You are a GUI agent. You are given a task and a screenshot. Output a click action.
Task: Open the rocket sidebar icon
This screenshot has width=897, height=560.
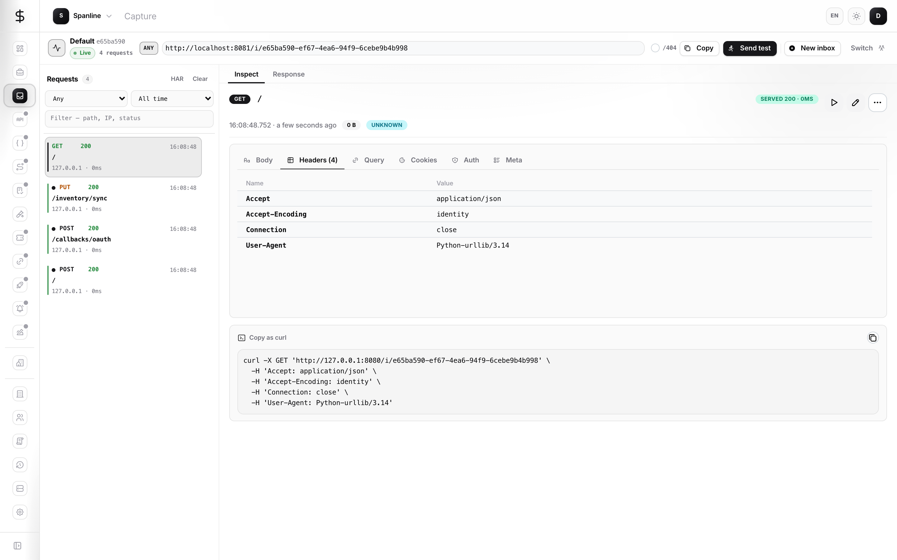[x=20, y=285]
